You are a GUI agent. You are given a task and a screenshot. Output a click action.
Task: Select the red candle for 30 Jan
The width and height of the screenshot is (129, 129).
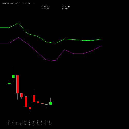22,95
